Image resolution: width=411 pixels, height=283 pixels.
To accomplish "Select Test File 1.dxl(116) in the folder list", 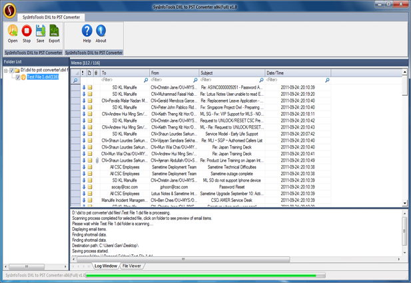I will [x=43, y=77].
